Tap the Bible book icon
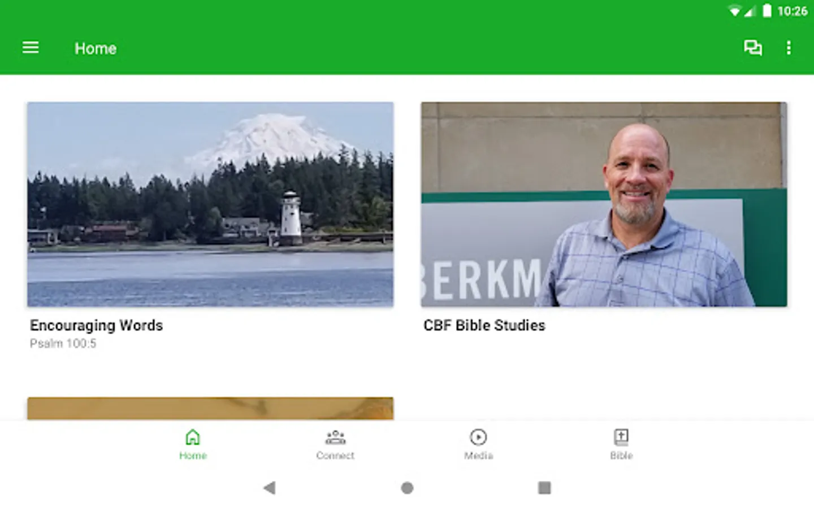 coord(621,437)
